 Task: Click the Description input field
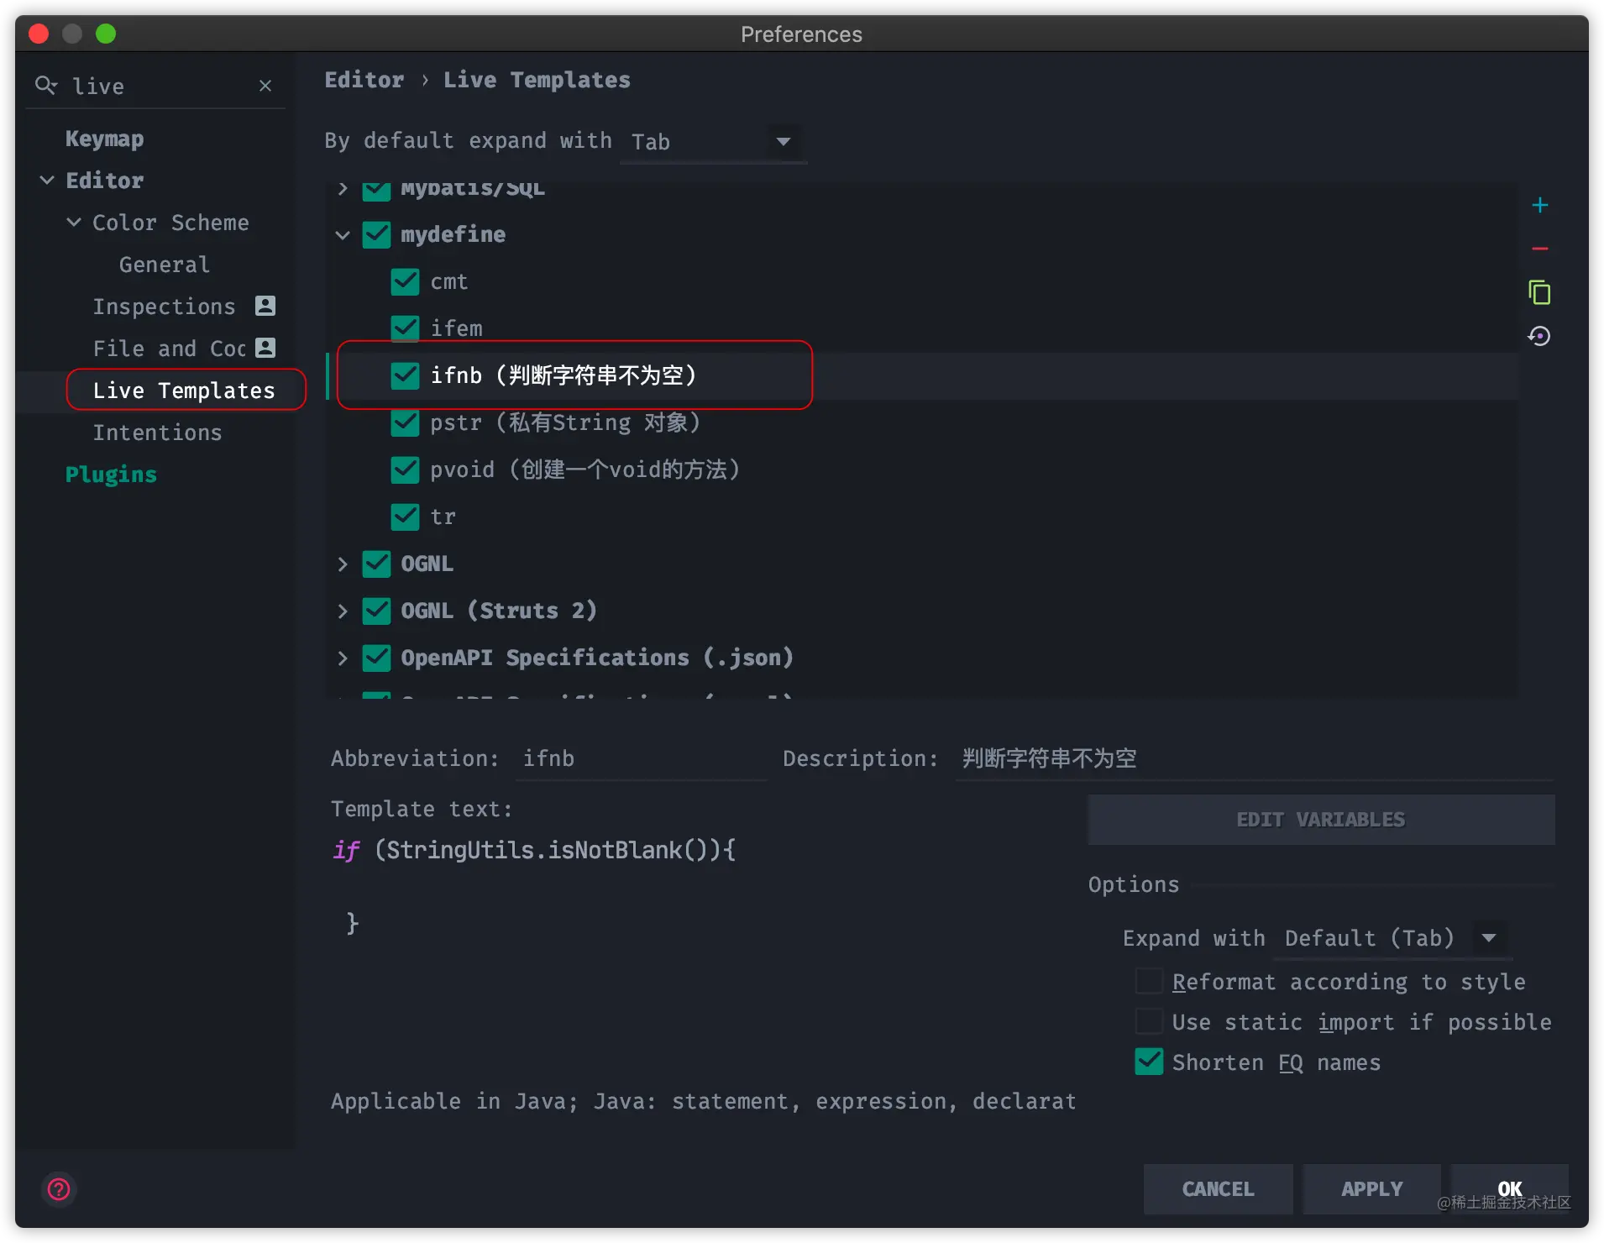(1254, 759)
